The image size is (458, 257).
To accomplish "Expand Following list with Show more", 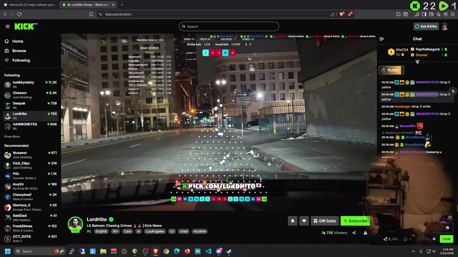I will [x=12, y=137].
